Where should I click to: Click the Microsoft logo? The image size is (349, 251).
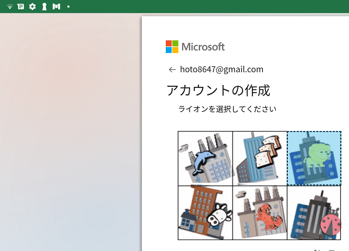coord(195,47)
